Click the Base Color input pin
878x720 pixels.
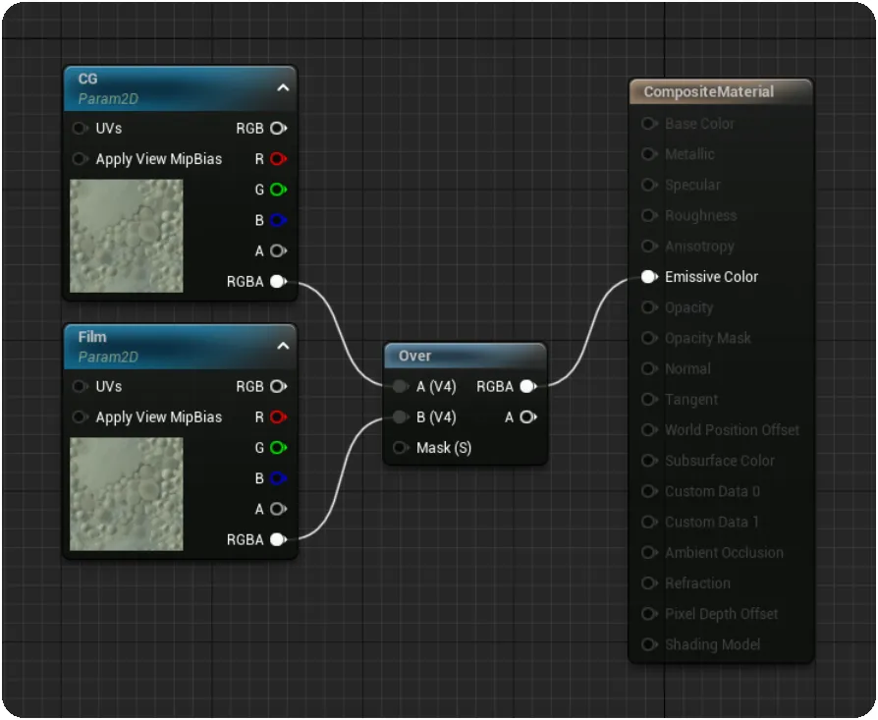[649, 124]
